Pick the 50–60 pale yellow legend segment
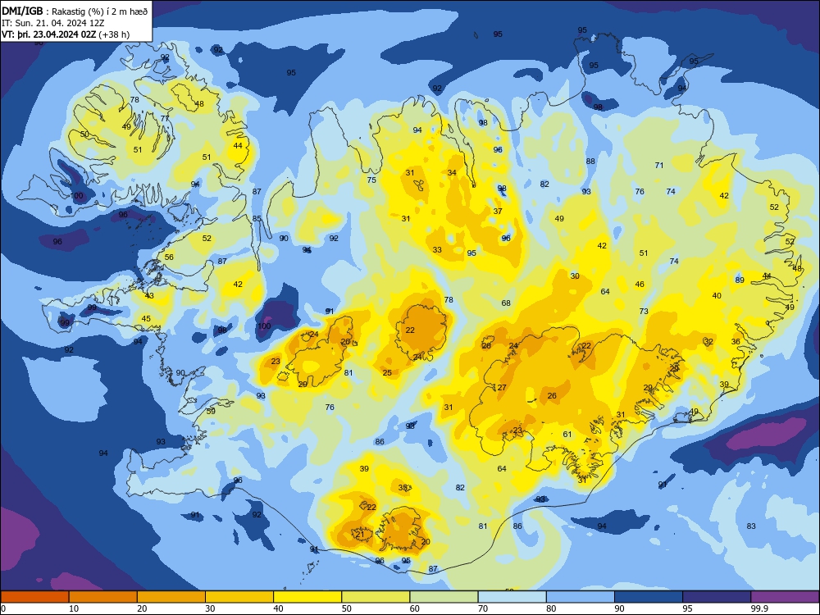Screen dimensions: 820x615 (x=376, y=597)
